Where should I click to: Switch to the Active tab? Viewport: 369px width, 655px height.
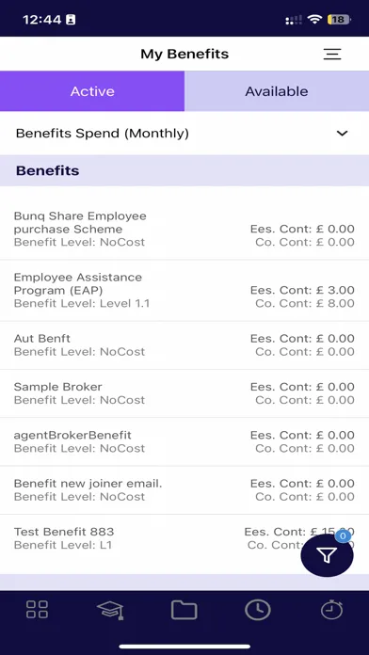tap(92, 91)
